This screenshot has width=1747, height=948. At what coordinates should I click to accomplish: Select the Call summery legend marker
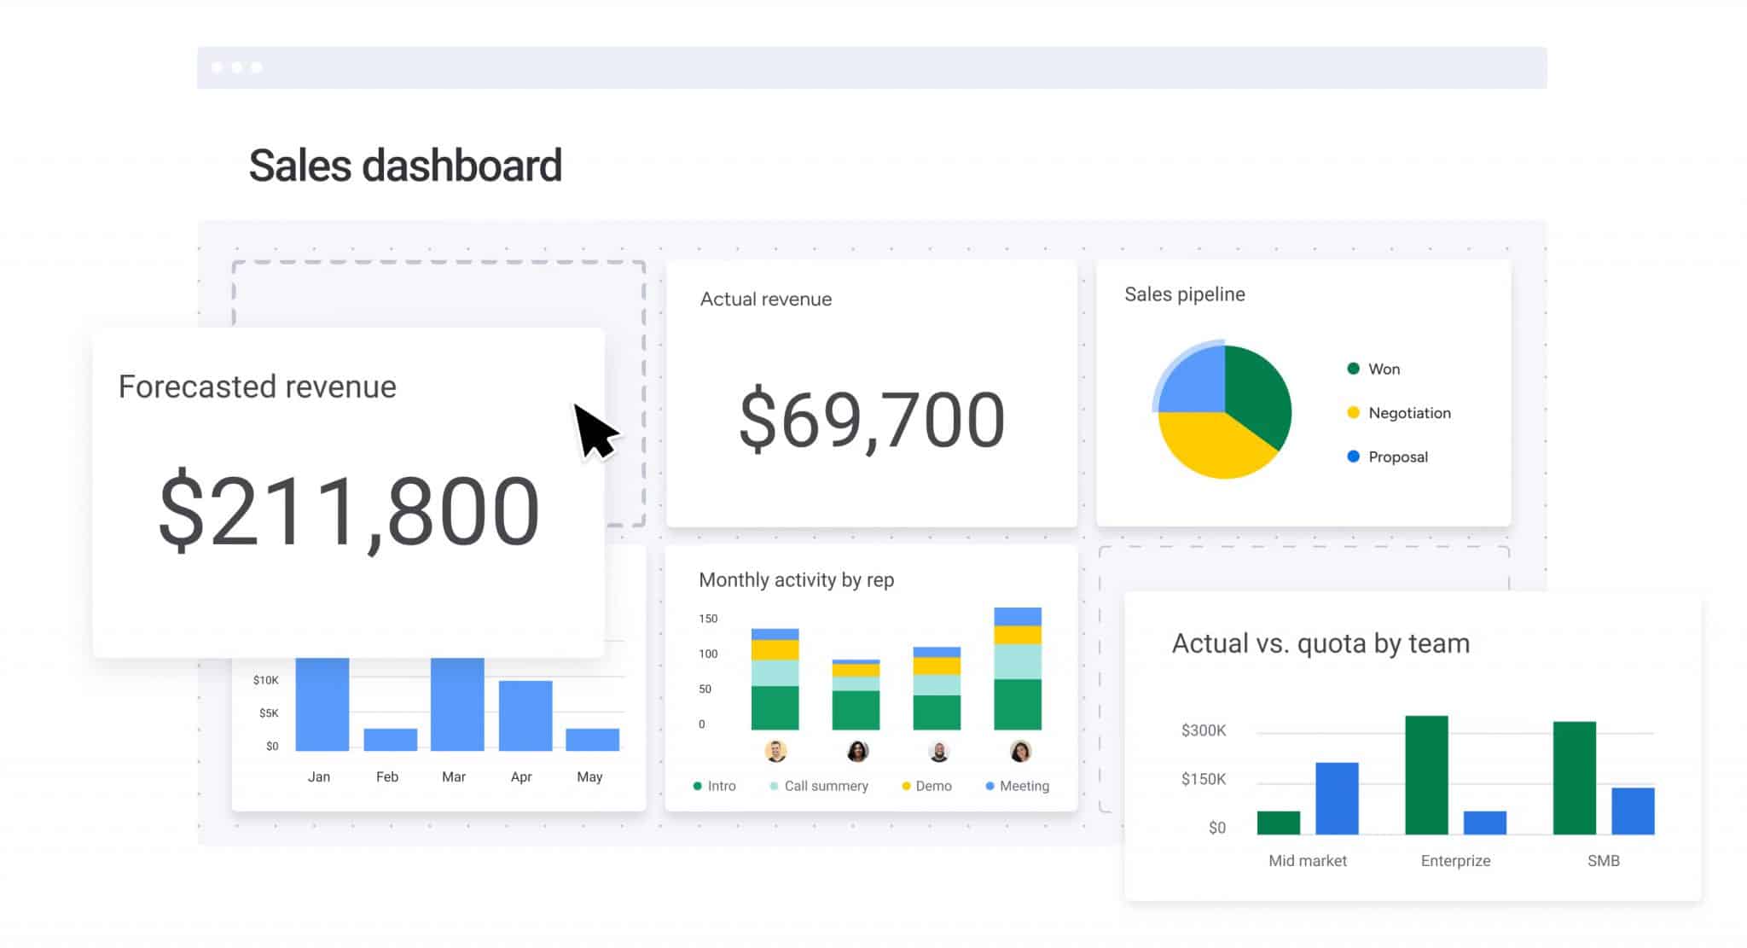tap(773, 785)
